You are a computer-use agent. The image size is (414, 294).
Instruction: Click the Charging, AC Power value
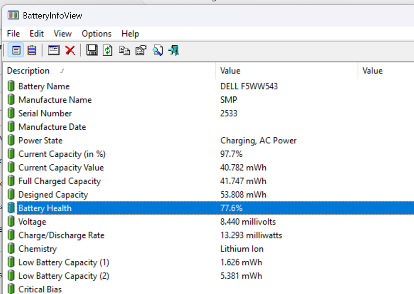tap(258, 141)
